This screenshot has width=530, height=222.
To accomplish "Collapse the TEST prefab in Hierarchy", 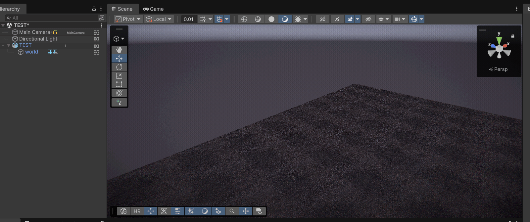I will [x=9, y=45].
